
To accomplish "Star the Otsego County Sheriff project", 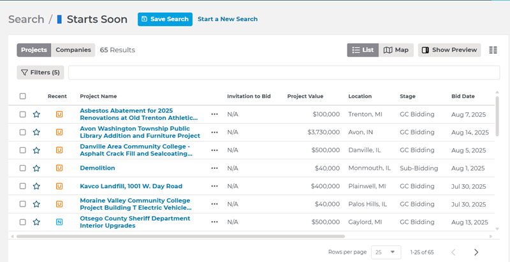I will pos(36,222).
